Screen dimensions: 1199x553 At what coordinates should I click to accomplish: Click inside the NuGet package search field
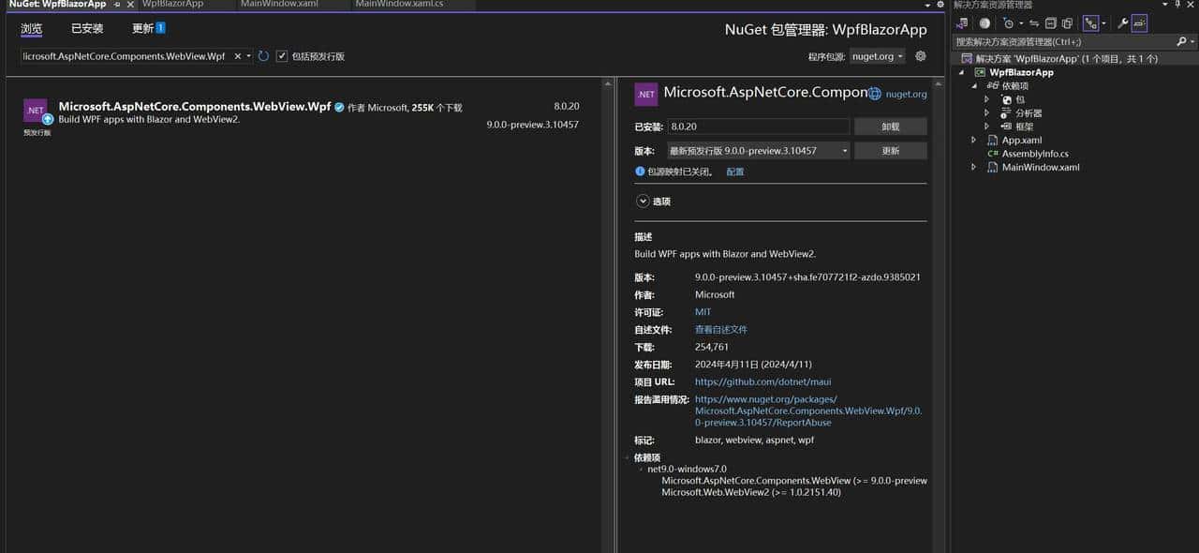[122, 55]
